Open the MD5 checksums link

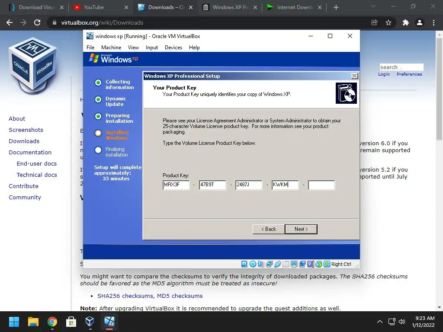coord(180,296)
